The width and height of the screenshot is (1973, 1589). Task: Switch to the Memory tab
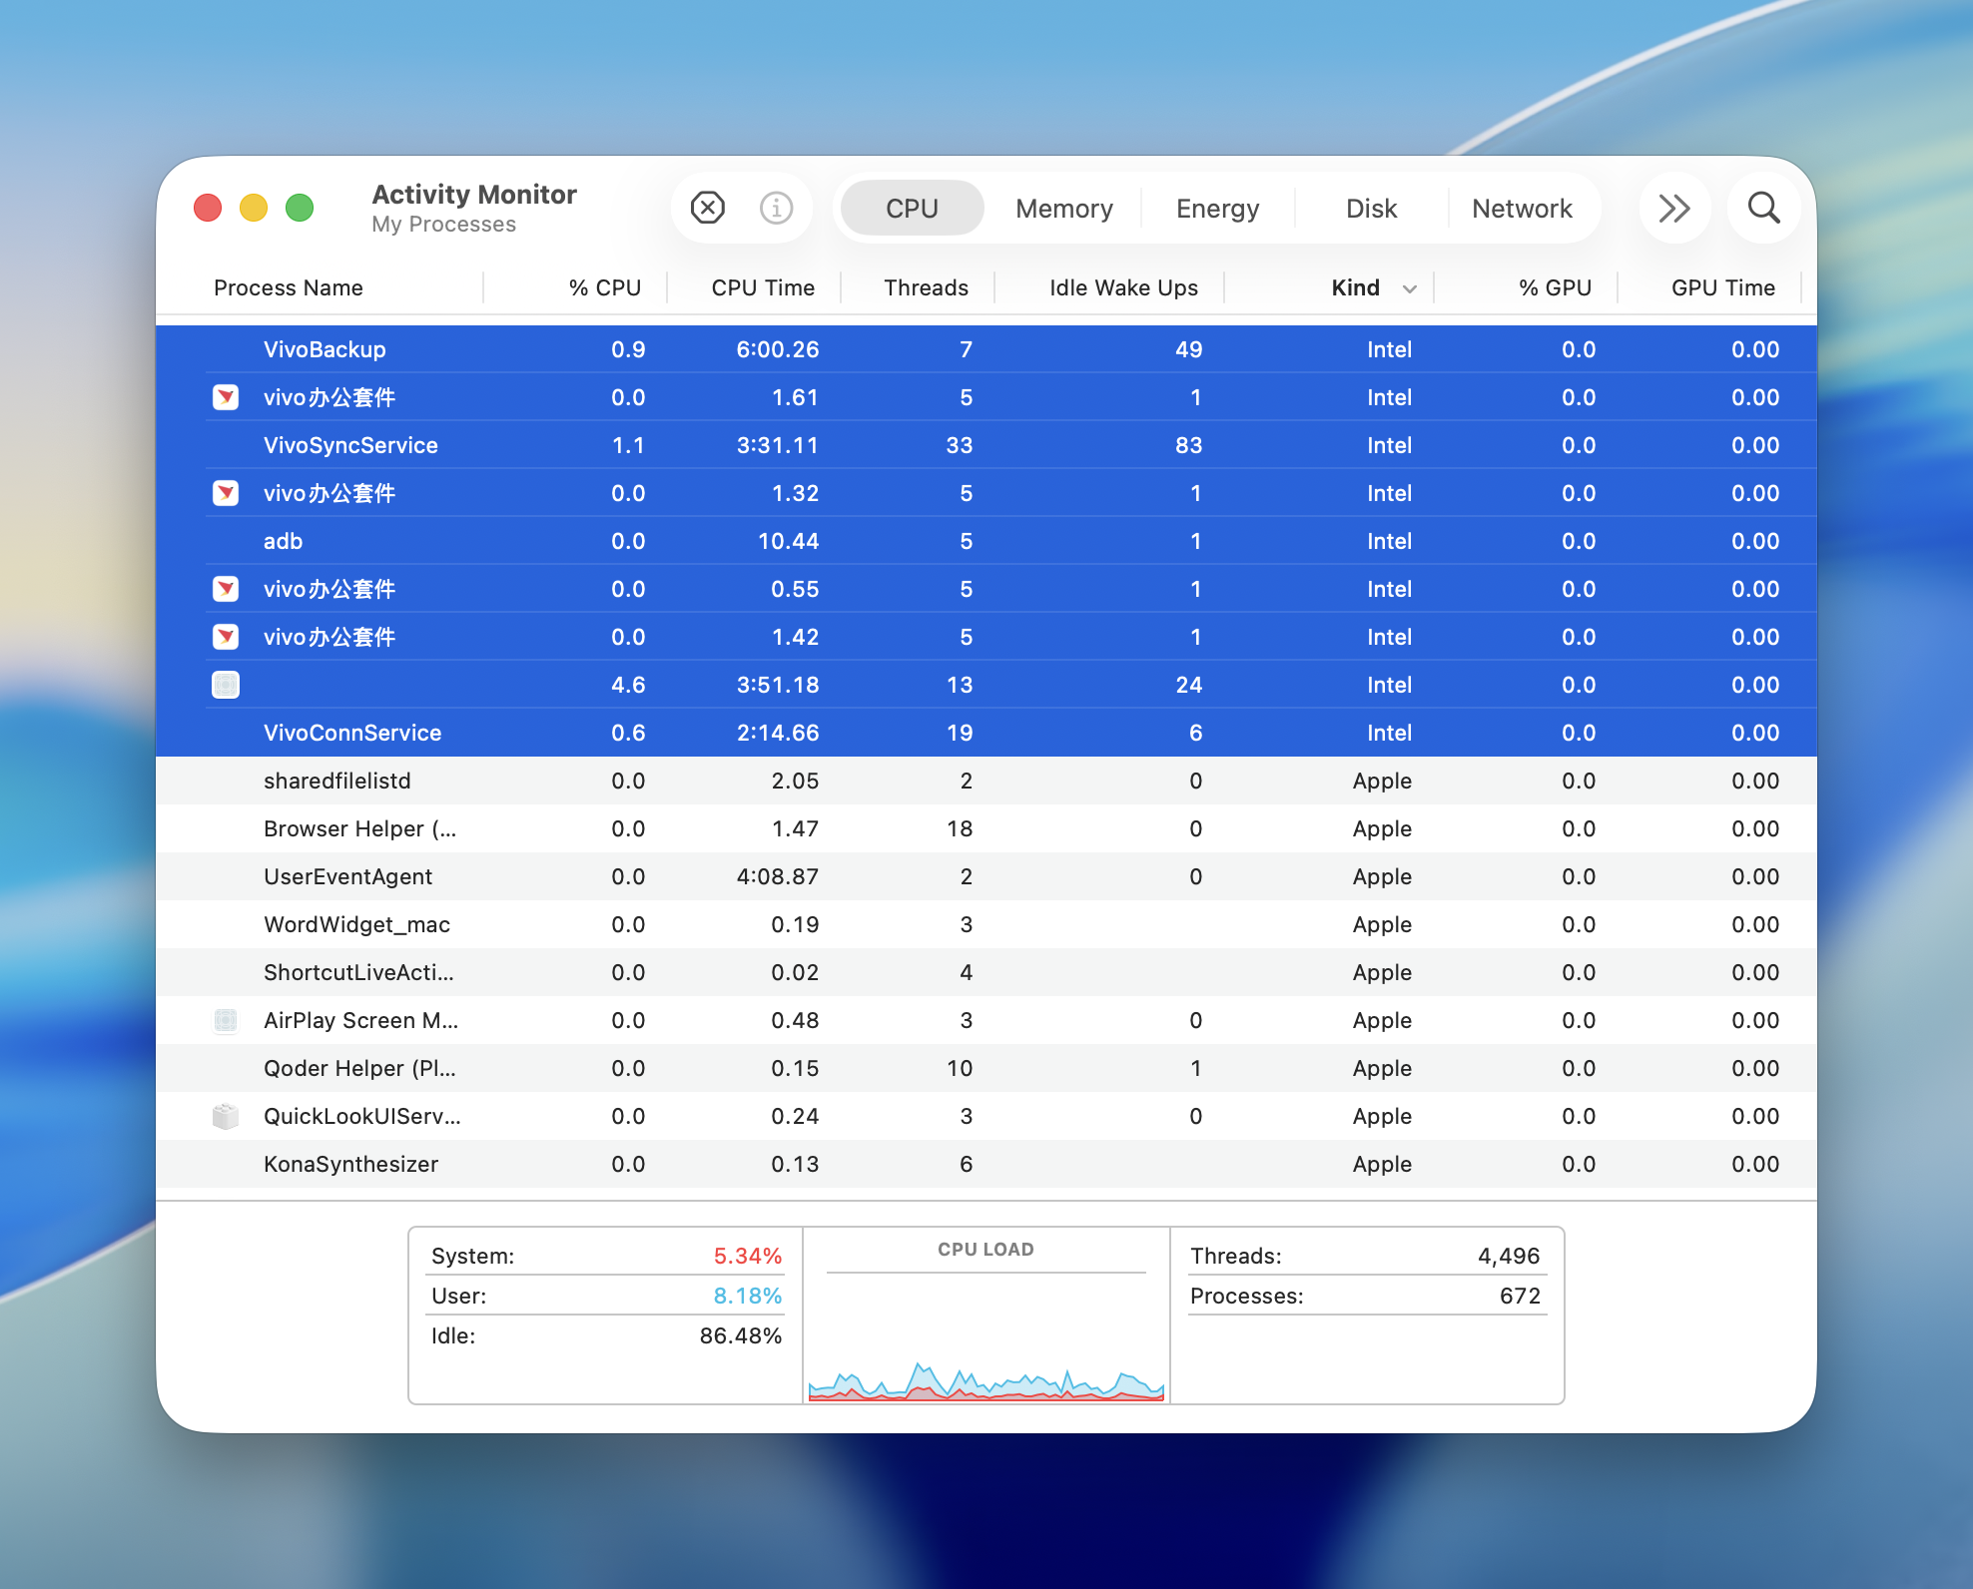coord(1063,209)
